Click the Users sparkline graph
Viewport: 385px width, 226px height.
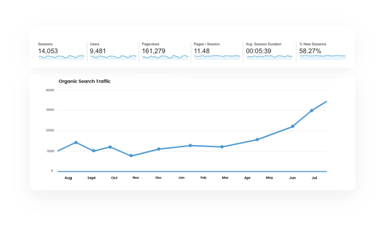click(x=113, y=57)
